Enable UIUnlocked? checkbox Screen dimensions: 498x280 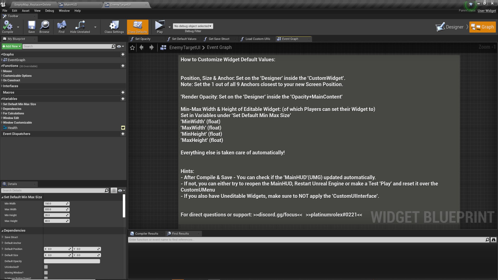[46, 267]
